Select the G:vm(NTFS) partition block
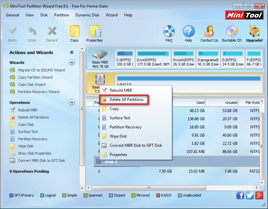Viewport: 268px width, 209px height. coord(153,59)
